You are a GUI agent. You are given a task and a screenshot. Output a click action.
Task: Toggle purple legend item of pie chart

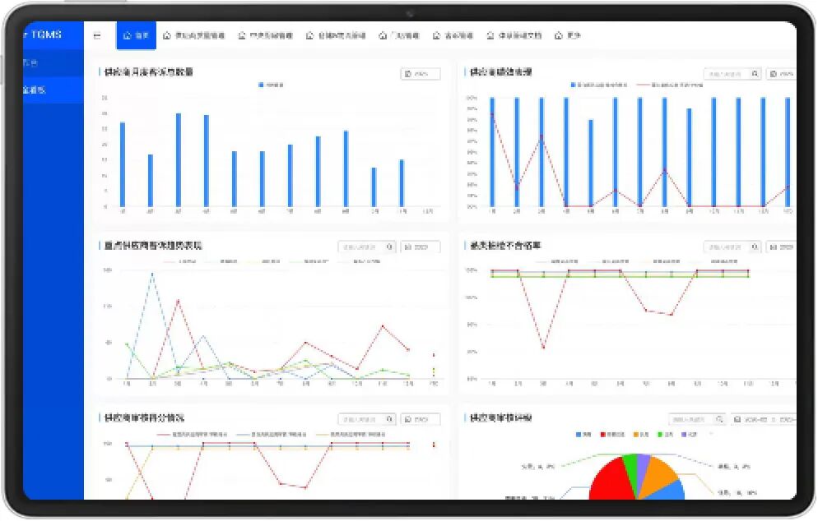point(689,434)
